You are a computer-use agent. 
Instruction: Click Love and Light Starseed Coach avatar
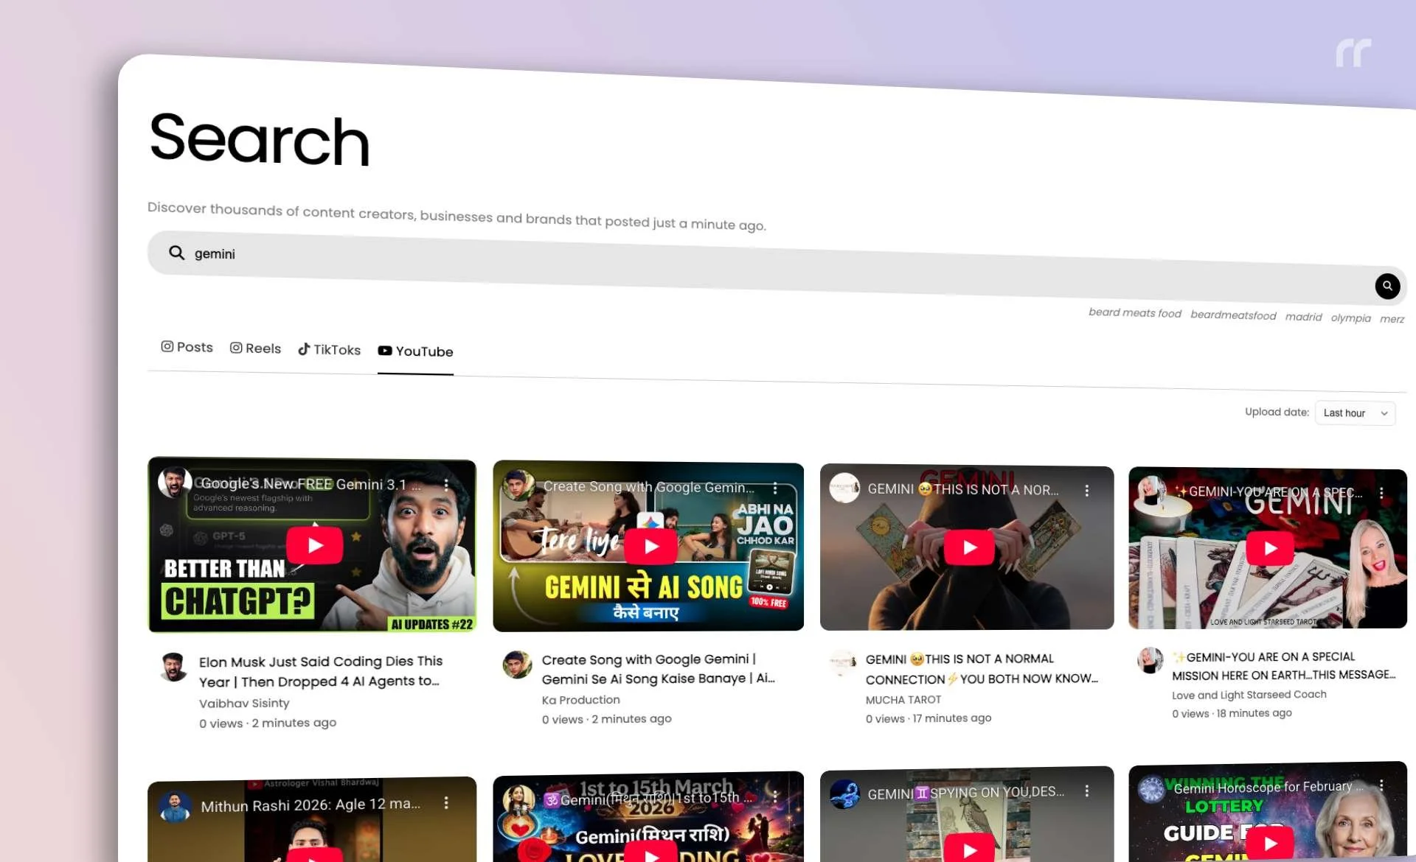[1150, 660]
